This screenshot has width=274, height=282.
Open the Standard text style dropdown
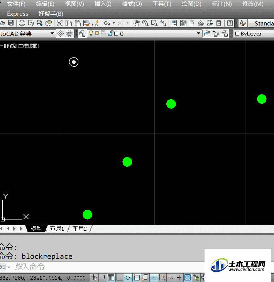click(261, 23)
